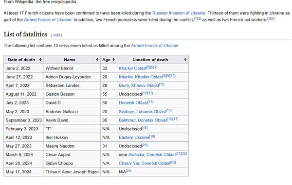The width and height of the screenshot is (292, 185).
Task: Open citation 24 in Rigon row
Action: (x=128, y=171)
